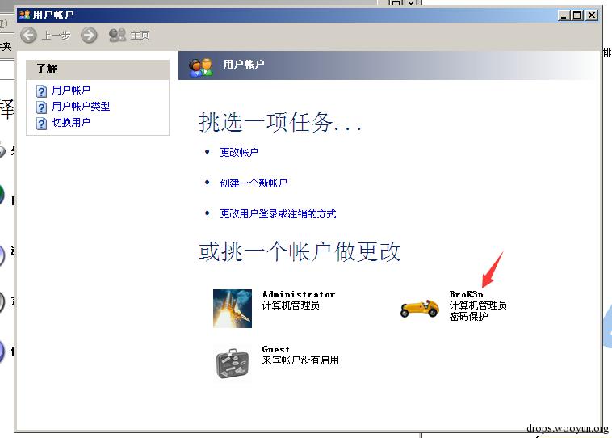Click the title bar user accounts icon
The width and height of the screenshot is (612, 438).
click(x=24, y=15)
